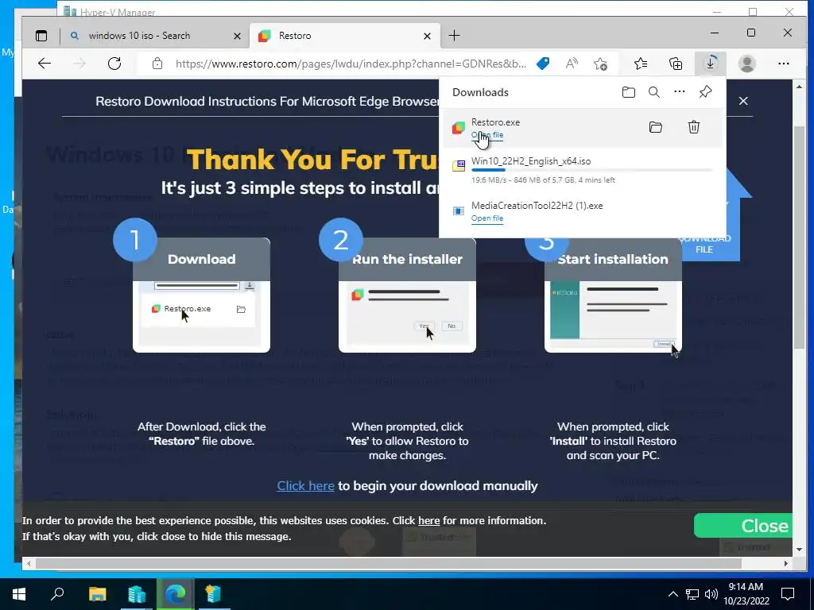
Task: Click the Run the installer illustration
Action: [x=407, y=295]
